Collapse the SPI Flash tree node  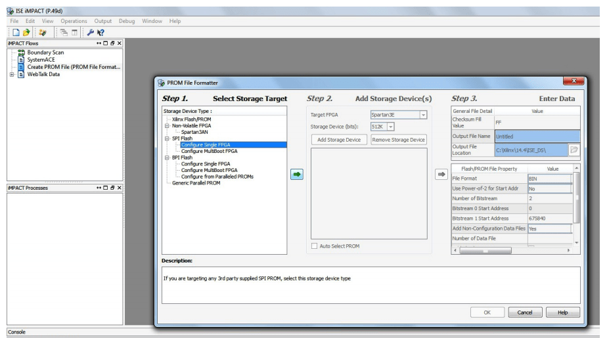167,139
